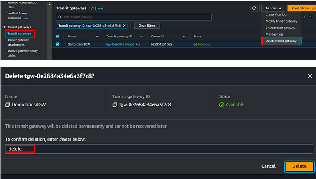Copy the Demo transitGW name in dialog
The height and width of the screenshot is (179, 316).
[8, 105]
